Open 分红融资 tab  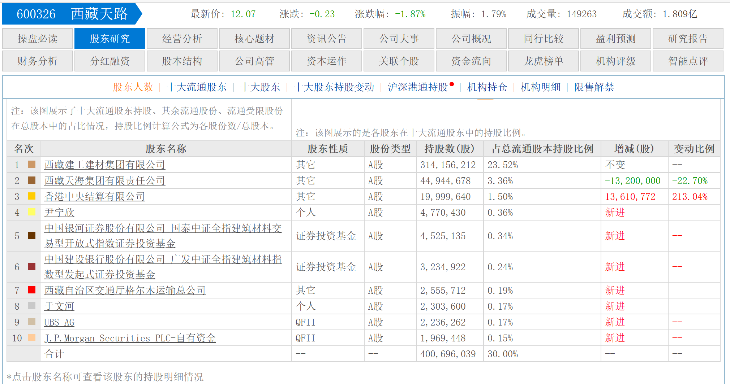(x=110, y=61)
